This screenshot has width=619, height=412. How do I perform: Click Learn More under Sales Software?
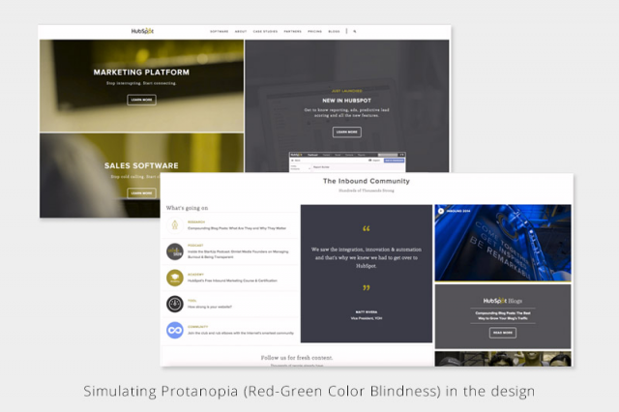(141, 192)
